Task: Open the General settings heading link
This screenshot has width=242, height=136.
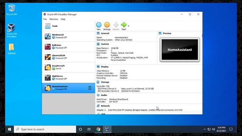Action: click(x=105, y=33)
